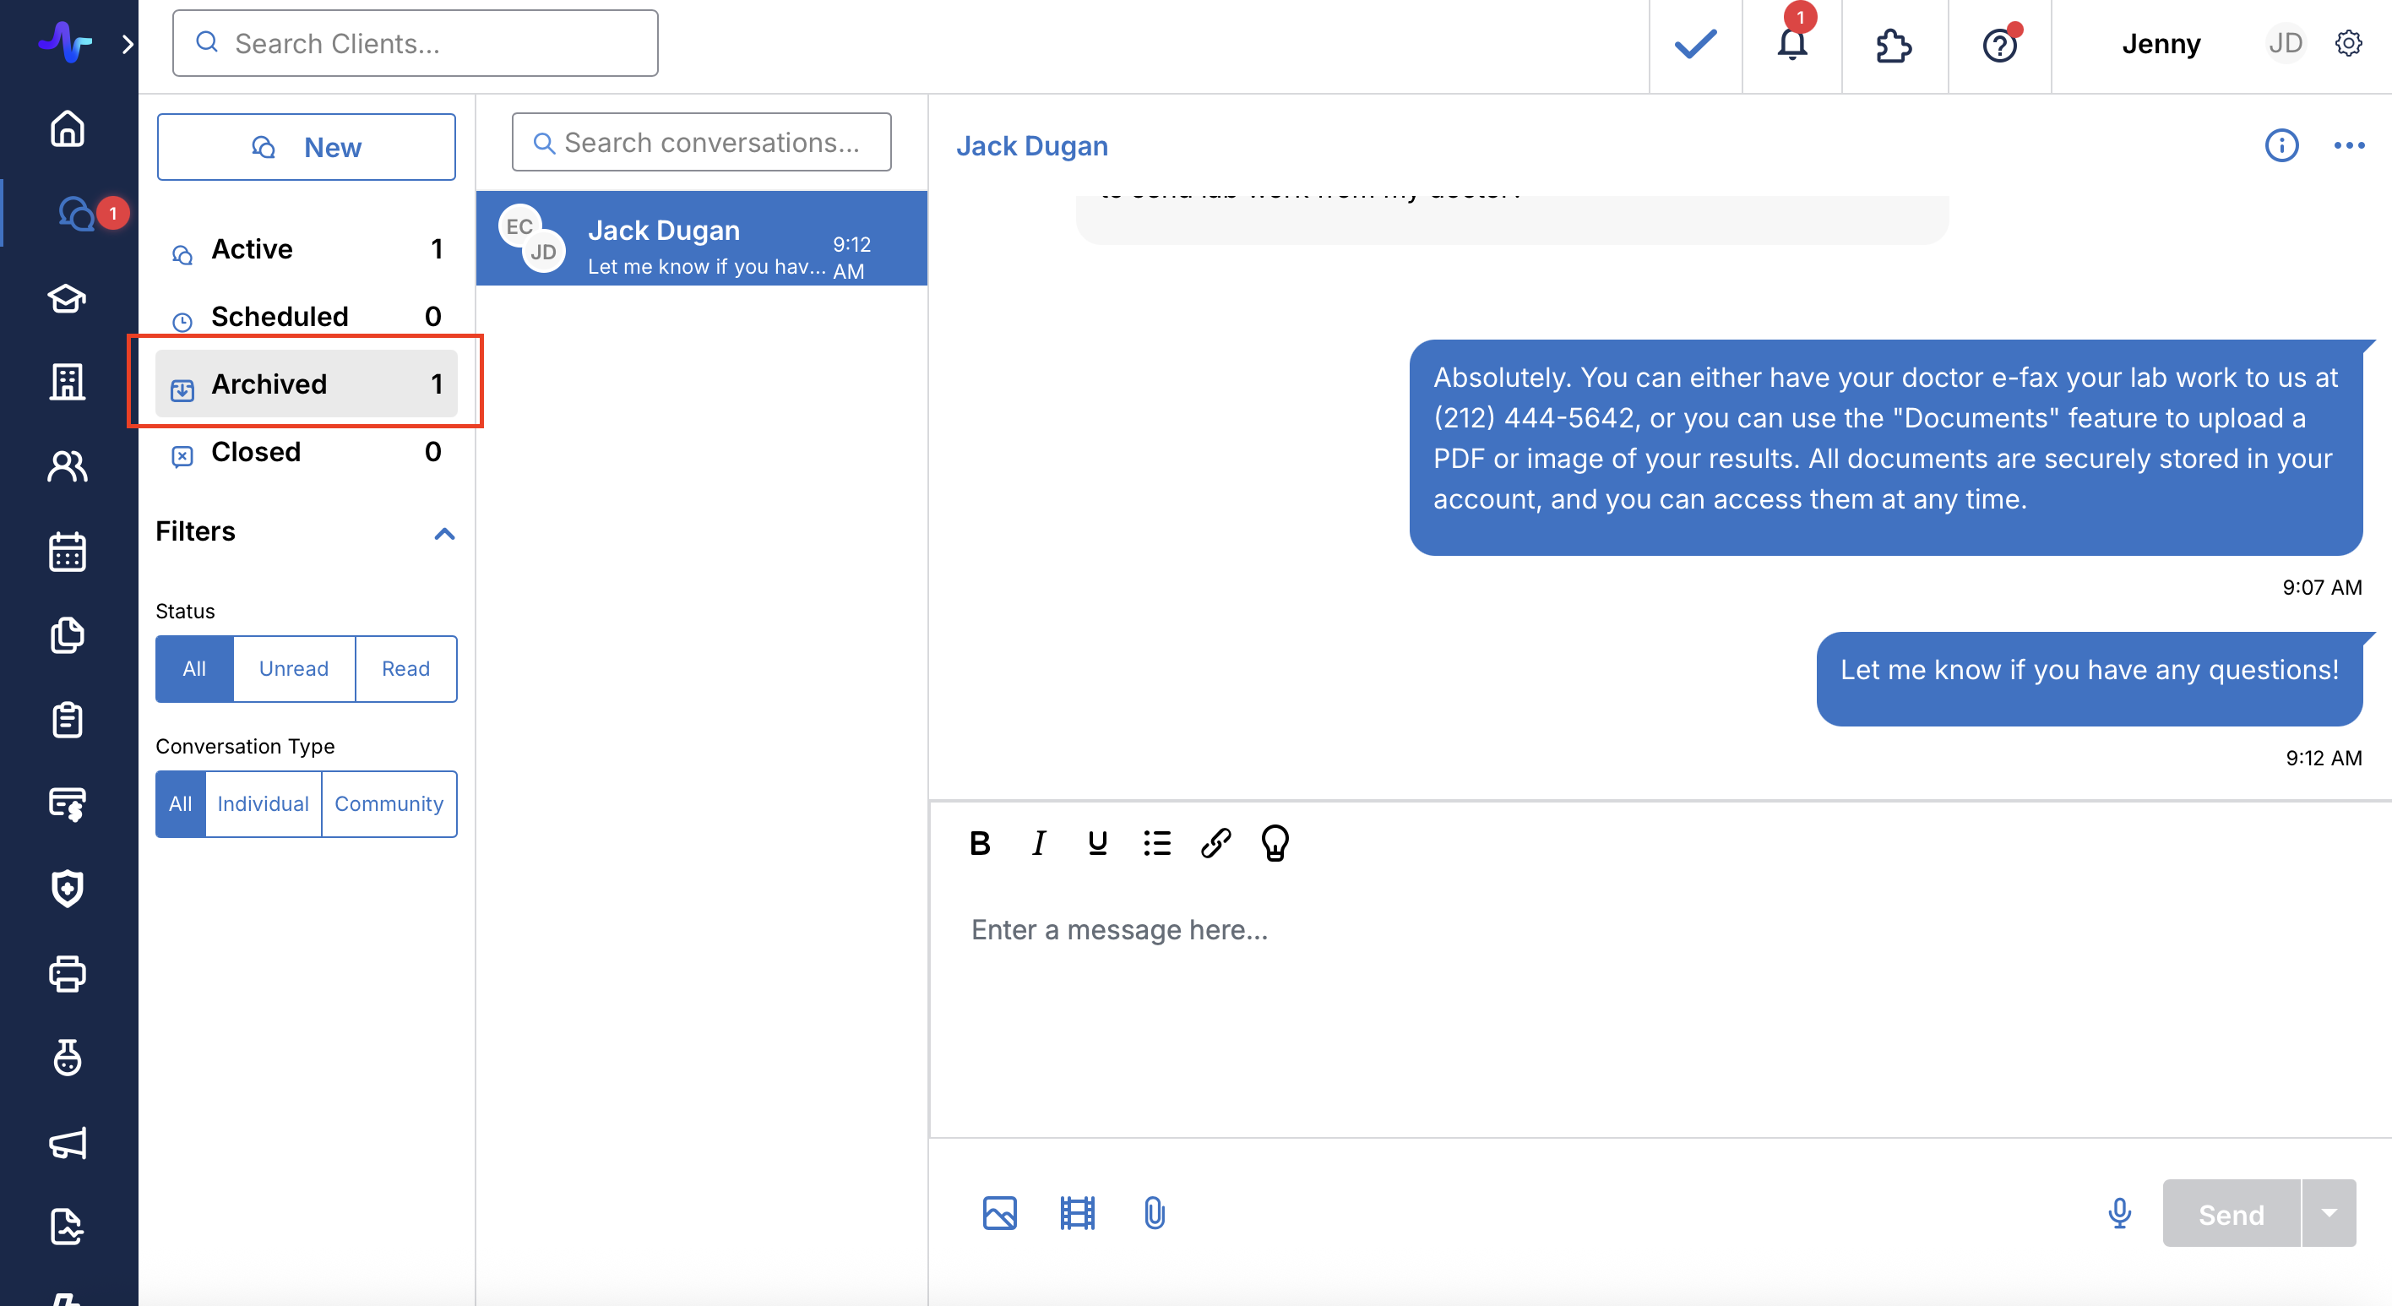2392x1306 pixels.
Task: Open the puzzle piece integrations icon
Action: [1893, 45]
